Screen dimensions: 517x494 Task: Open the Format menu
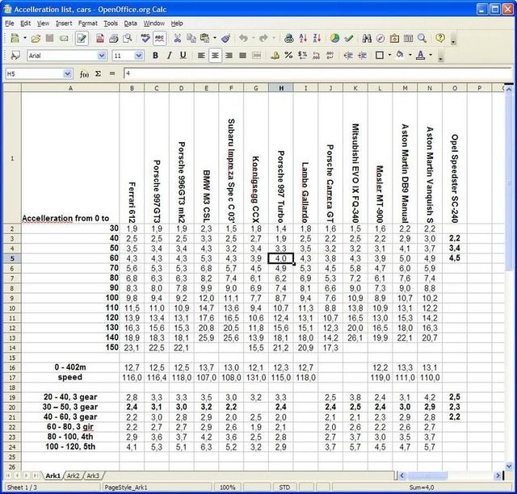tap(88, 23)
